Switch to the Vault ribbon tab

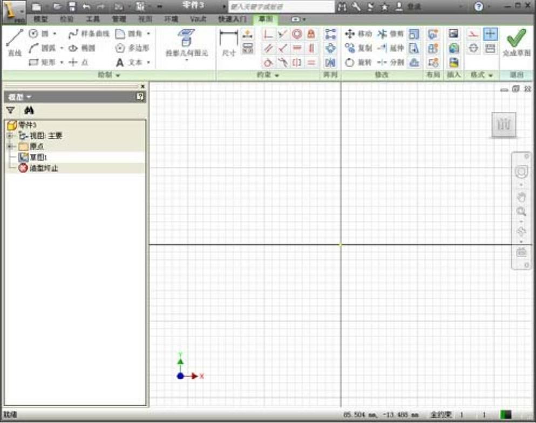tap(198, 19)
